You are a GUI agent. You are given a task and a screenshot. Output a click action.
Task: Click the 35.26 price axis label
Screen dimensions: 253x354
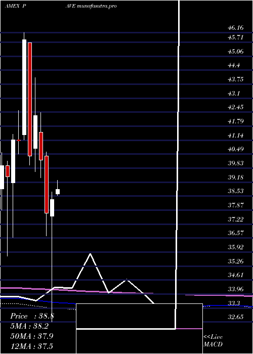236,261
